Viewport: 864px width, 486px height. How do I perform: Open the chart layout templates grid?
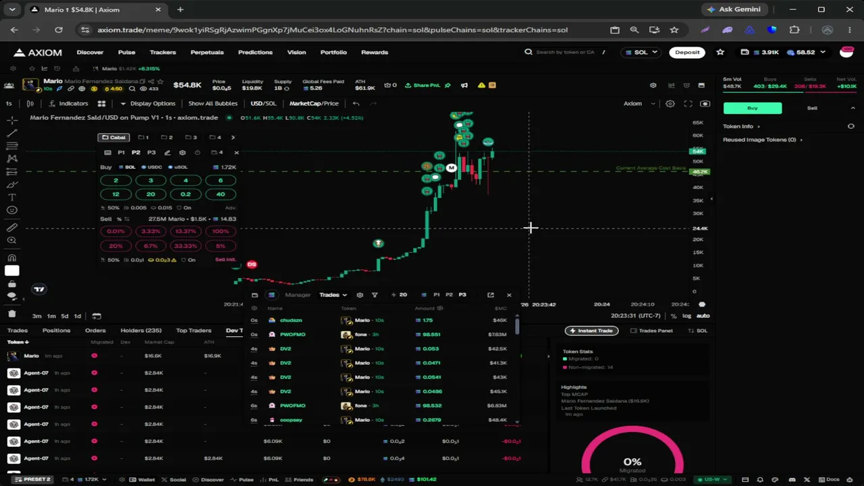(101, 103)
